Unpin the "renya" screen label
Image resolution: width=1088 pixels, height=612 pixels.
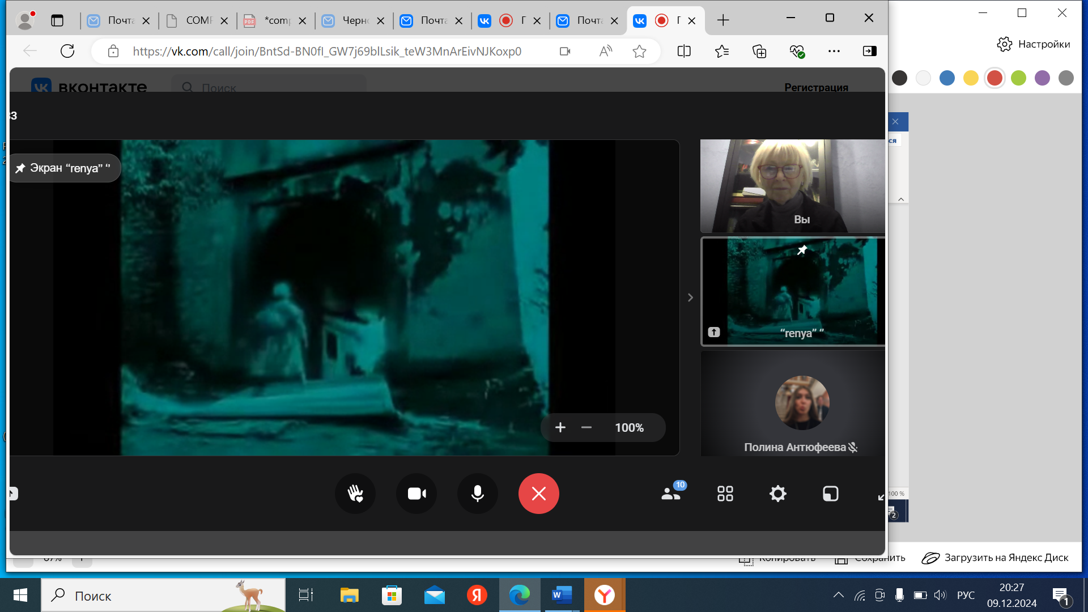[20, 168]
